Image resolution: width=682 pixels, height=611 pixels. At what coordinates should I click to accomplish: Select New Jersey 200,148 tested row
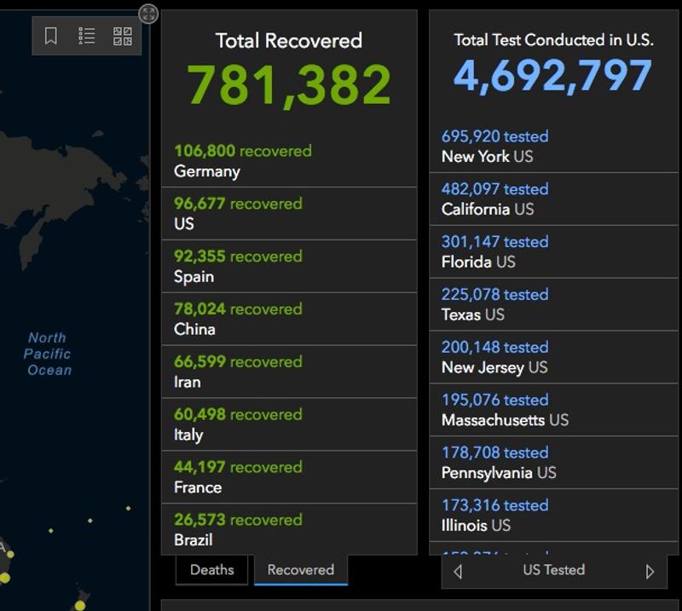553,357
